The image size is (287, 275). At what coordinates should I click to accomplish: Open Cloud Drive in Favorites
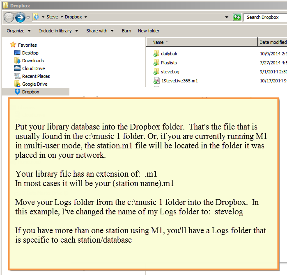point(34,68)
